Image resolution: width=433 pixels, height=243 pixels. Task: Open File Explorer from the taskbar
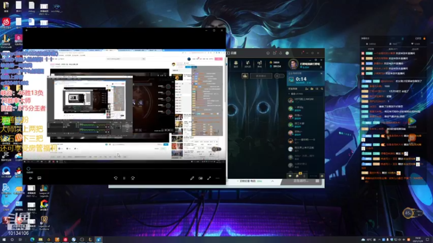pyautogui.click(x=41, y=240)
